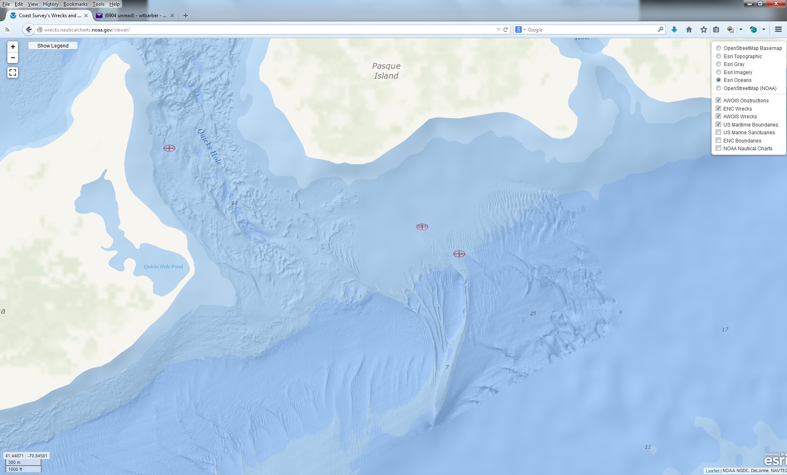
Task: Click the site identity globe icon
Action: pyautogui.click(x=40, y=29)
